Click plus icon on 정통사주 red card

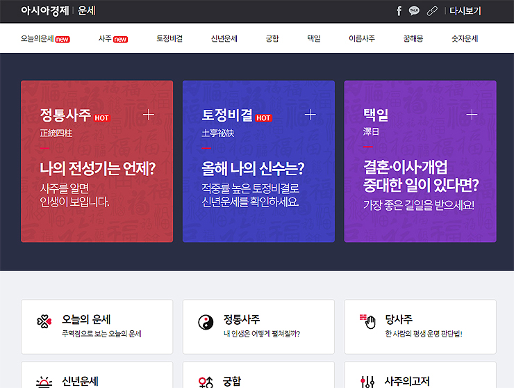click(149, 115)
